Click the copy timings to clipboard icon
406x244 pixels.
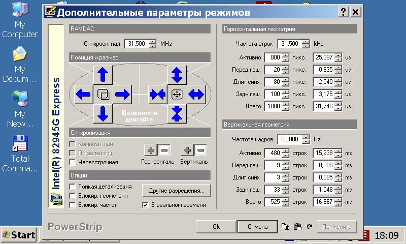point(285,227)
